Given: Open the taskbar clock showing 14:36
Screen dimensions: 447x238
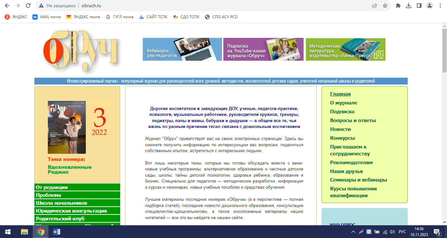Looking at the screenshot, I should tap(419, 232).
